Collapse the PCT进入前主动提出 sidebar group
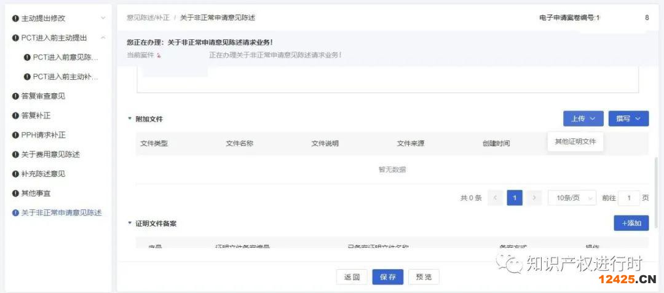This screenshot has height=293, width=664. click(103, 38)
